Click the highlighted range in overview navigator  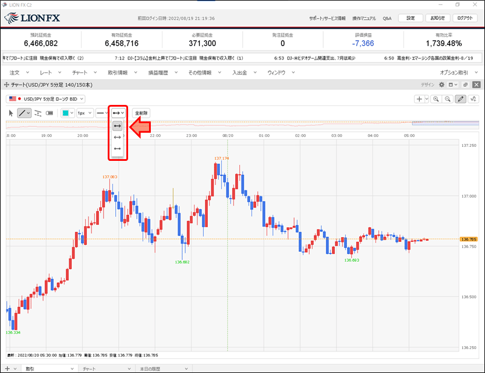(x=445, y=124)
